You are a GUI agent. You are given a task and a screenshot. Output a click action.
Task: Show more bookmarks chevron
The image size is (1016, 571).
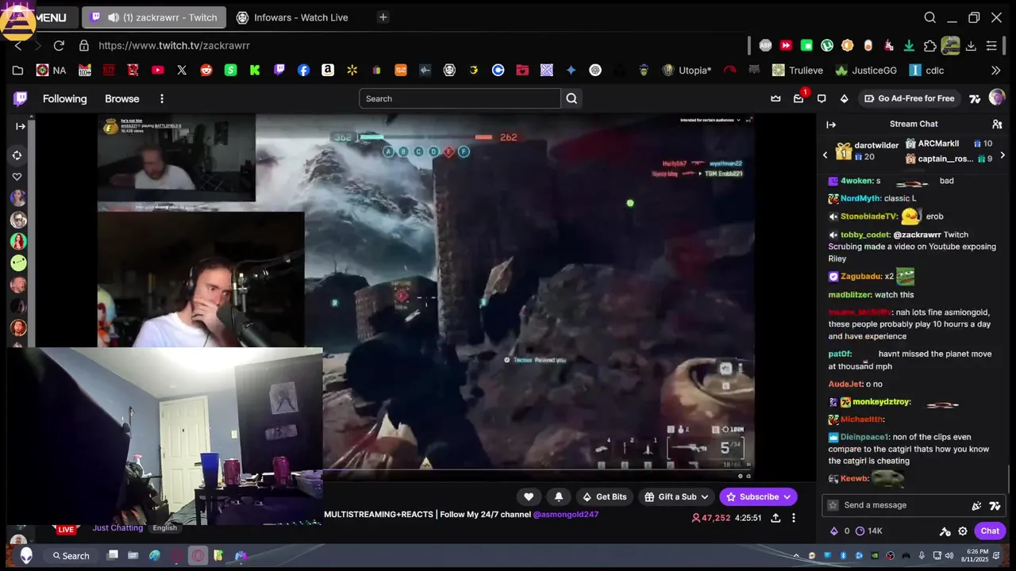tap(996, 70)
